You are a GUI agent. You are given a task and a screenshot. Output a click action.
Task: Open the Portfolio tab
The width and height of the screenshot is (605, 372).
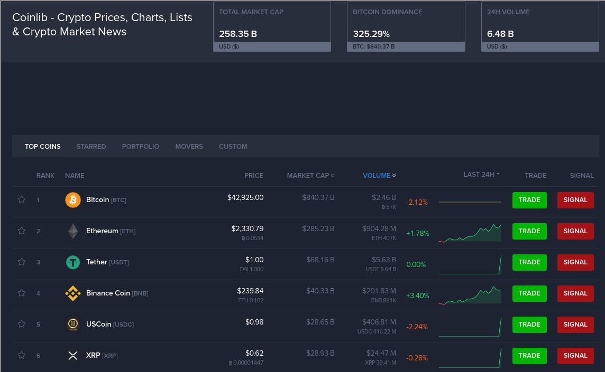141,146
